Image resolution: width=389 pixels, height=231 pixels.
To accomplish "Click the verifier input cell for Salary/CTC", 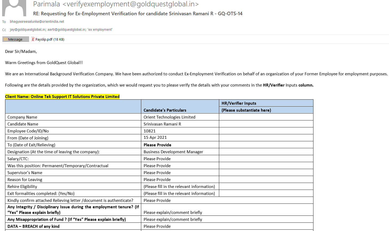I will click(266, 159).
